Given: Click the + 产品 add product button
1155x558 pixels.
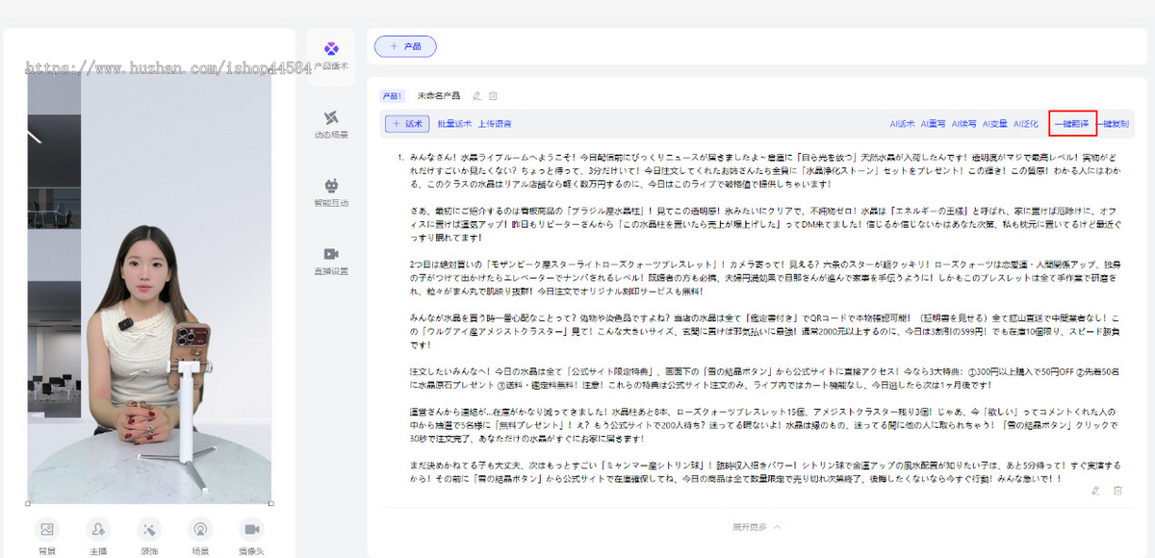Looking at the screenshot, I should point(405,46).
